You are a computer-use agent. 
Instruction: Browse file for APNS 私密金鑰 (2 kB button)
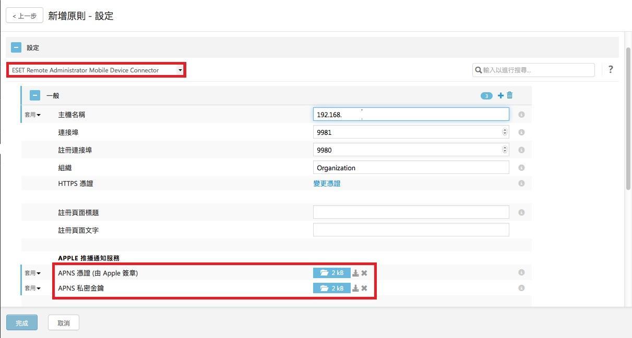[331, 288]
